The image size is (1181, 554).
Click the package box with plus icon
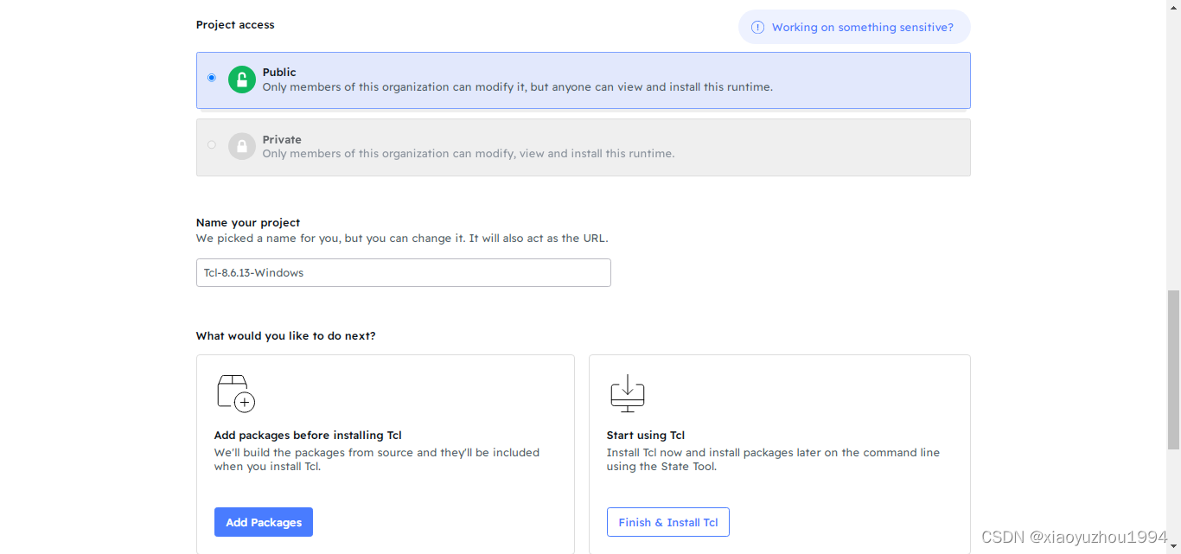(235, 394)
